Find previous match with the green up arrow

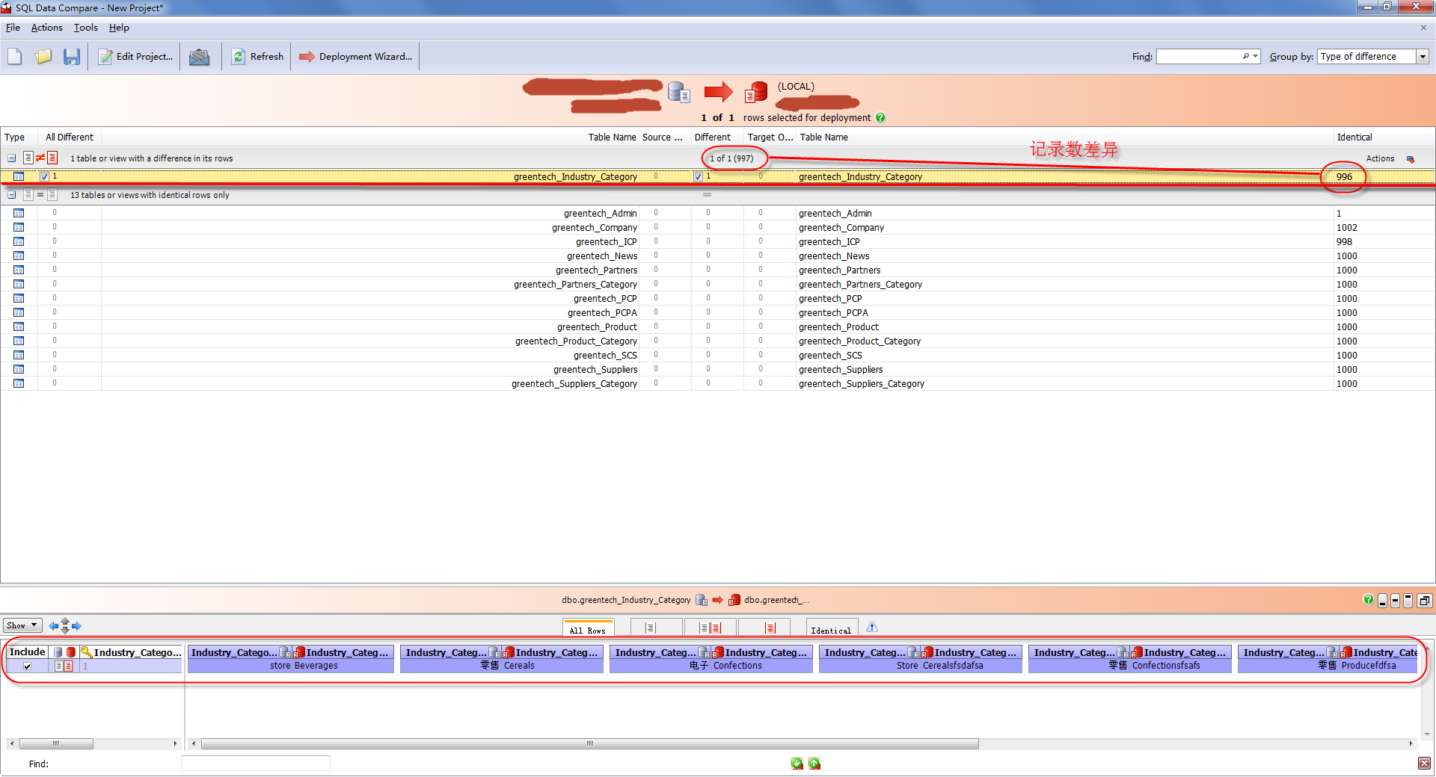814,763
